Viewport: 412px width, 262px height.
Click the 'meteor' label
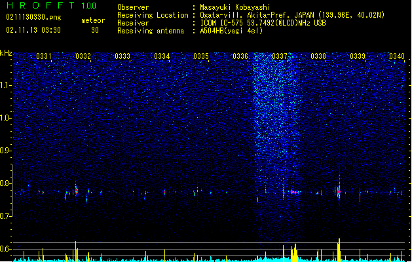[x=93, y=20]
